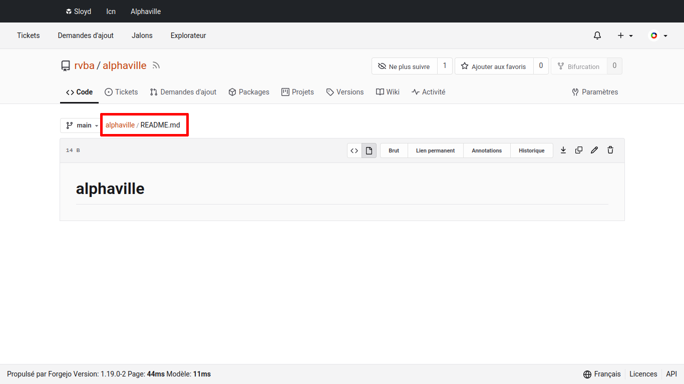684x384 pixels.
Task: Open the Projets tab
Action: pos(297,92)
